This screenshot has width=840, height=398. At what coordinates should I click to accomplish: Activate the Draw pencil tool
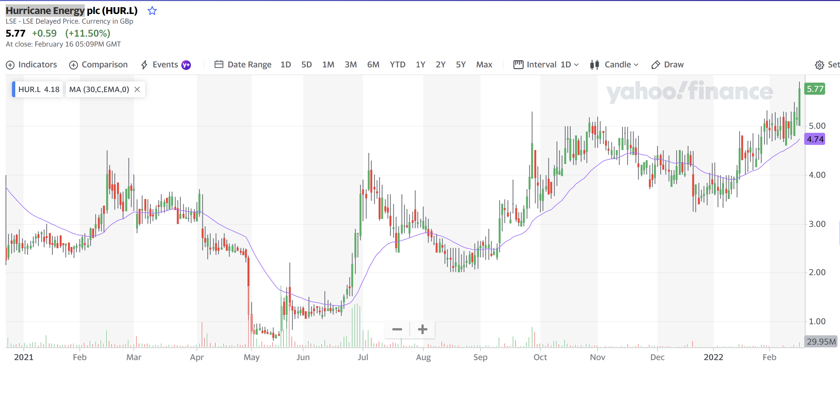click(x=667, y=65)
